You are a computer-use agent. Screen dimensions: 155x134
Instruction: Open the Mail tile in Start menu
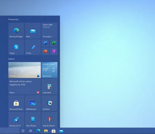coord(33,30)
